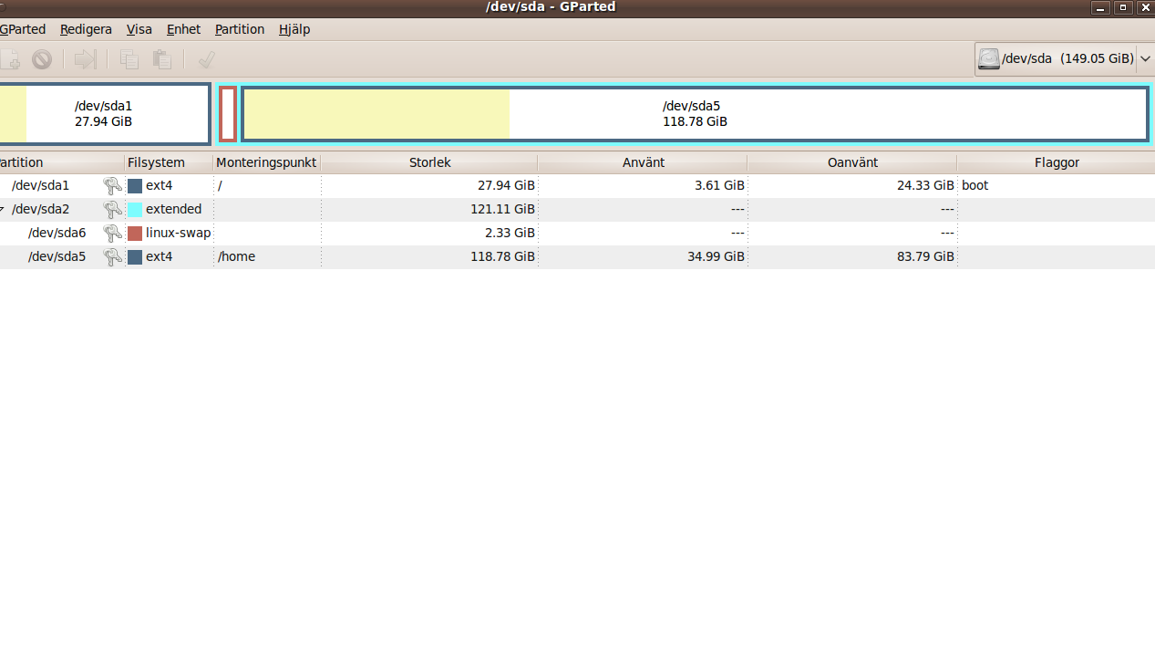Open the Enhet menu
The height and width of the screenshot is (656, 1155).
tap(183, 29)
